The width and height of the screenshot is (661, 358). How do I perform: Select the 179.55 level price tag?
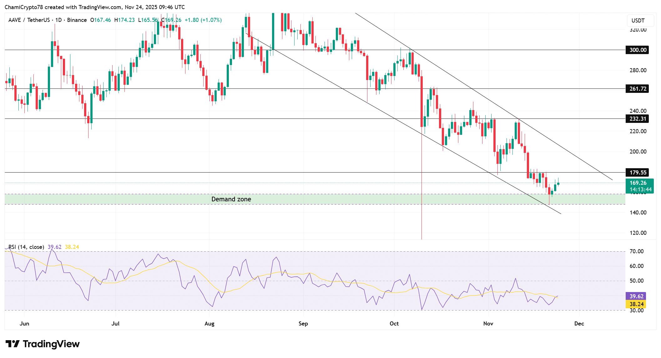click(x=637, y=173)
